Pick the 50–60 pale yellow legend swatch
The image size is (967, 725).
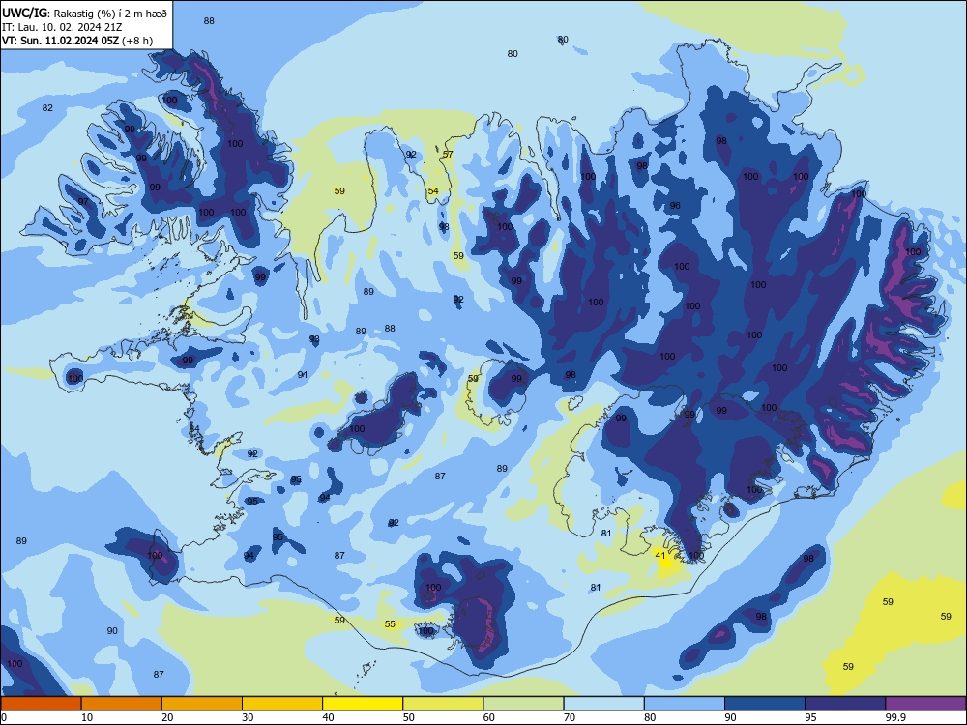(x=444, y=704)
